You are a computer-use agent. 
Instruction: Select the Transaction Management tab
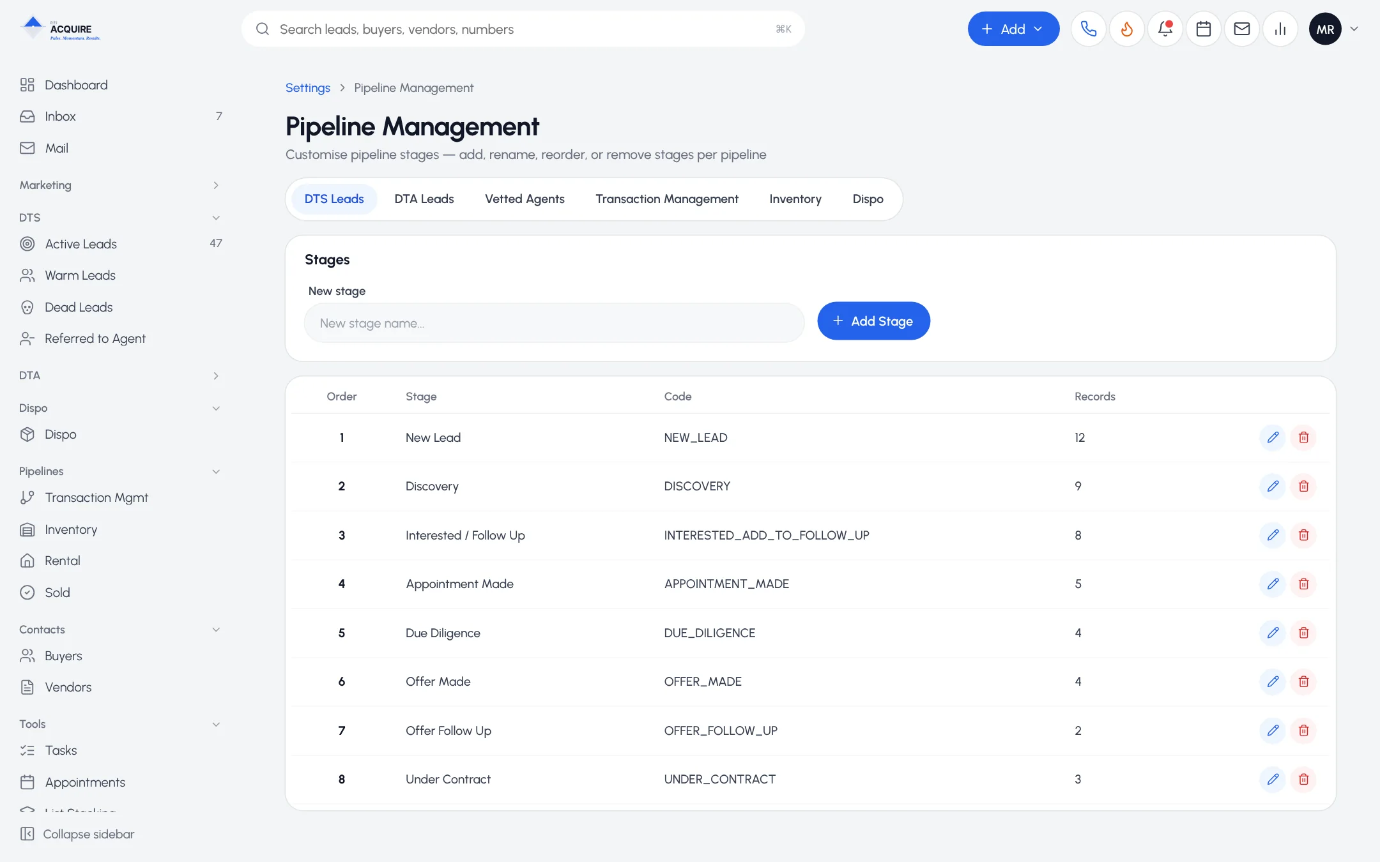tap(667, 199)
